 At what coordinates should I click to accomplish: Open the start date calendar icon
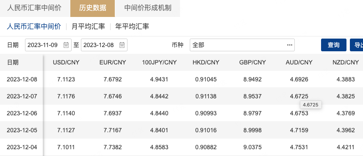pos(66,45)
